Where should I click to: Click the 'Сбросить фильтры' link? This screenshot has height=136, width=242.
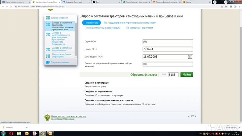point(143,75)
